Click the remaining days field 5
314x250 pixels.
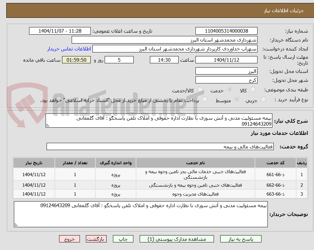pos(119,60)
